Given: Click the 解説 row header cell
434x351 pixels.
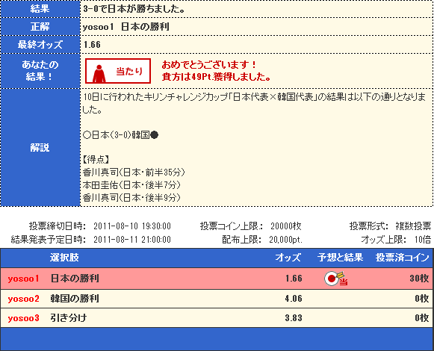Looking at the screenshot, I should [40, 148].
